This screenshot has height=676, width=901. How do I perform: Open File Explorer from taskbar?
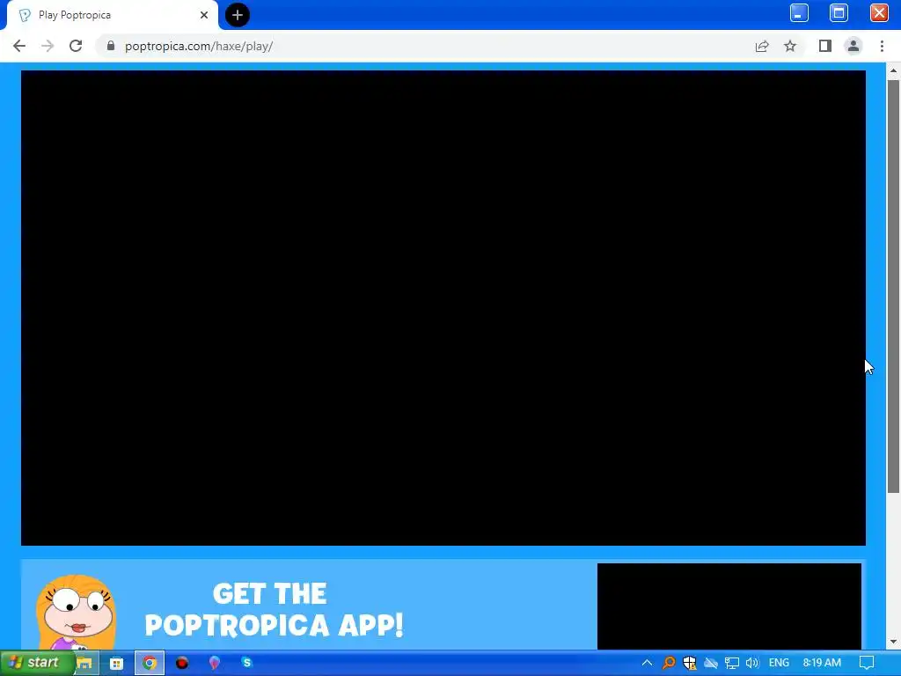tap(84, 663)
